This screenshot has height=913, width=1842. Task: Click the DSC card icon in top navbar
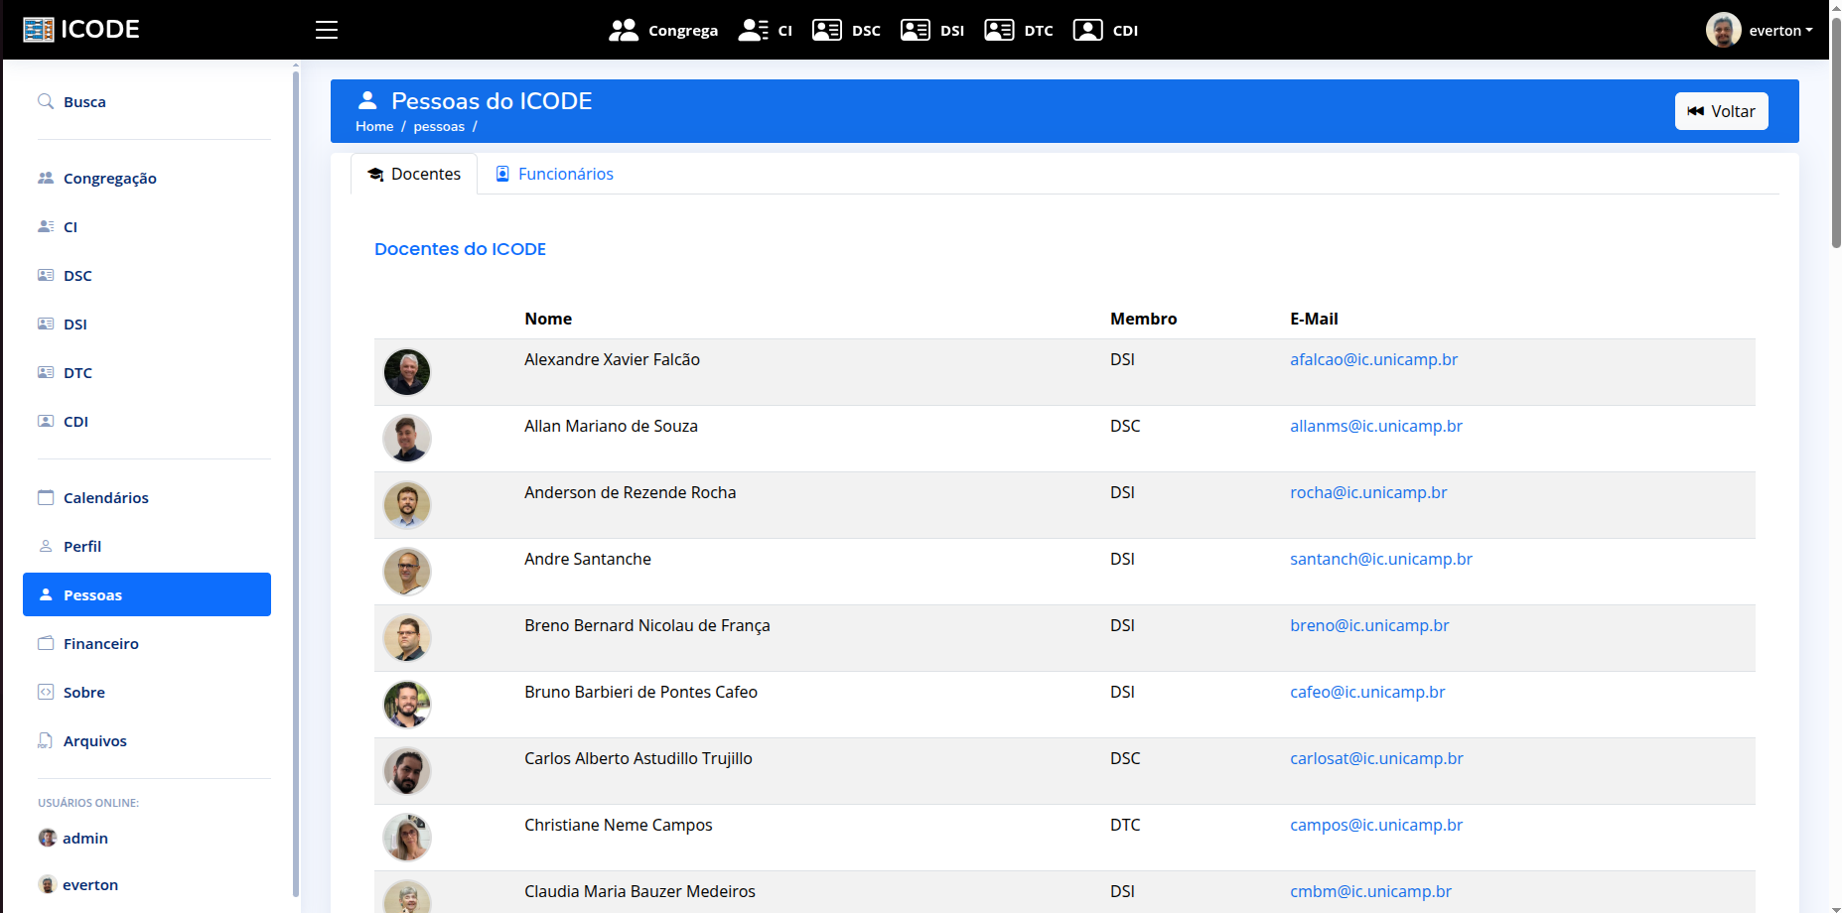[826, 30]
